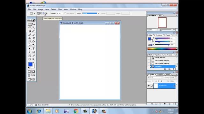Toggle the Anti-aliased checkbox
204x114 pixels.
[65, 13]
